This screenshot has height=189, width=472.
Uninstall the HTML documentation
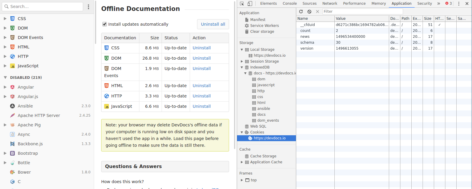point(202,86)
